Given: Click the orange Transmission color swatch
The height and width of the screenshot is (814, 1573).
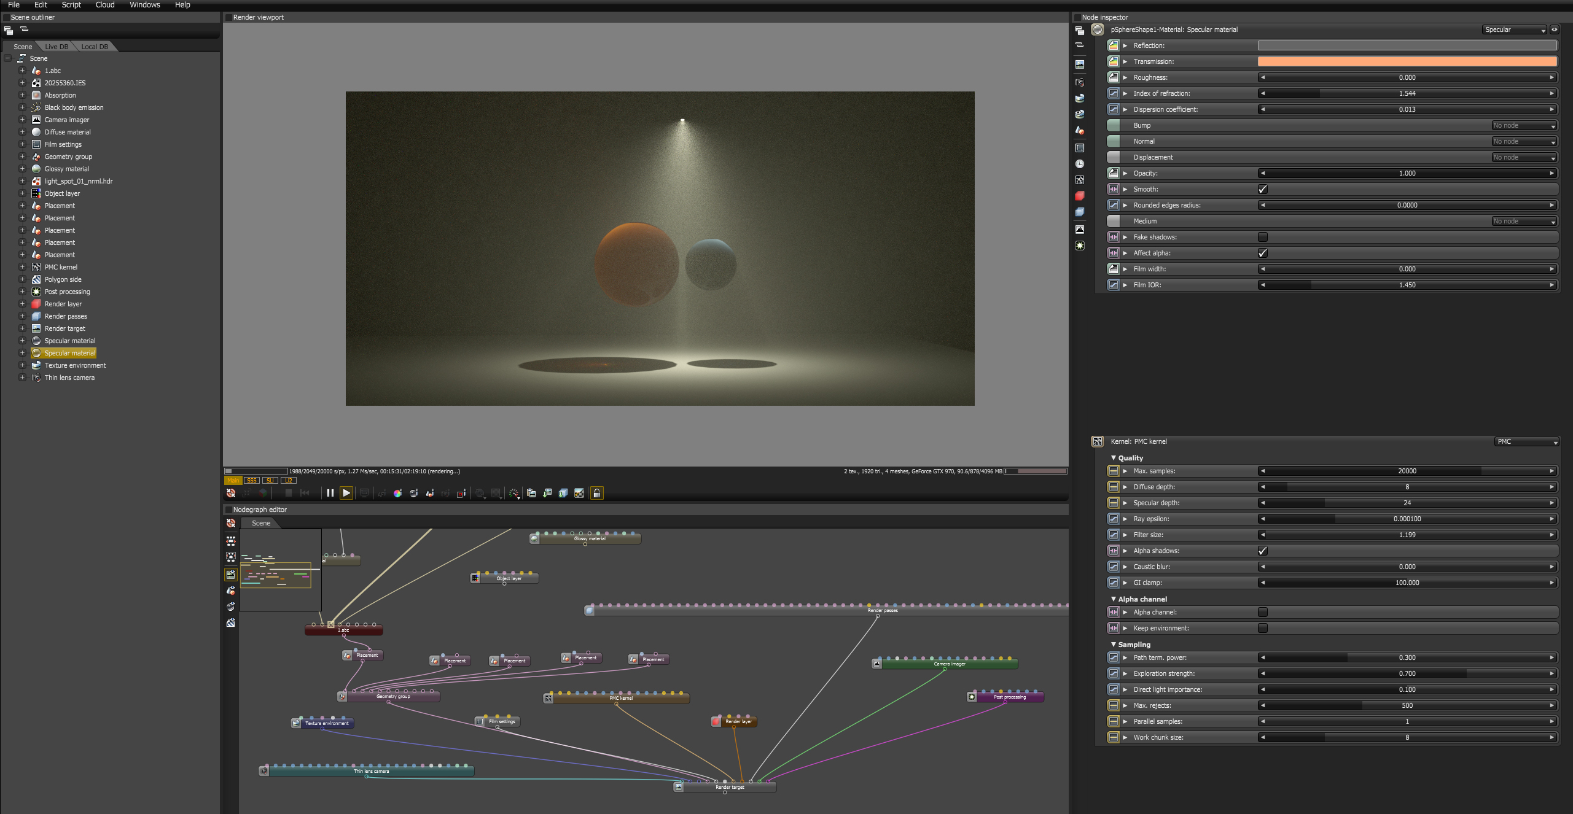Looking at the screenshot, I should tap(1407, 61).
